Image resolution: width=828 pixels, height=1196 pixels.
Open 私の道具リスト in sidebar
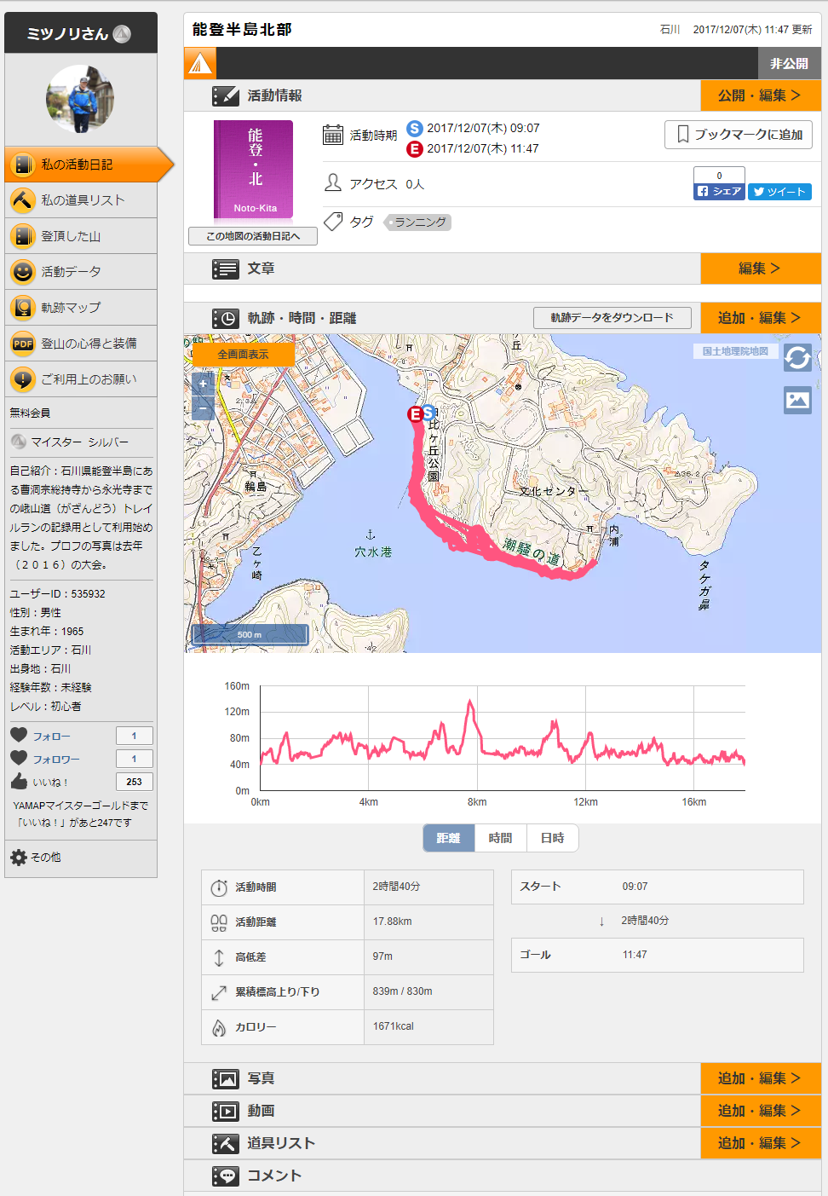pos(82,200)
